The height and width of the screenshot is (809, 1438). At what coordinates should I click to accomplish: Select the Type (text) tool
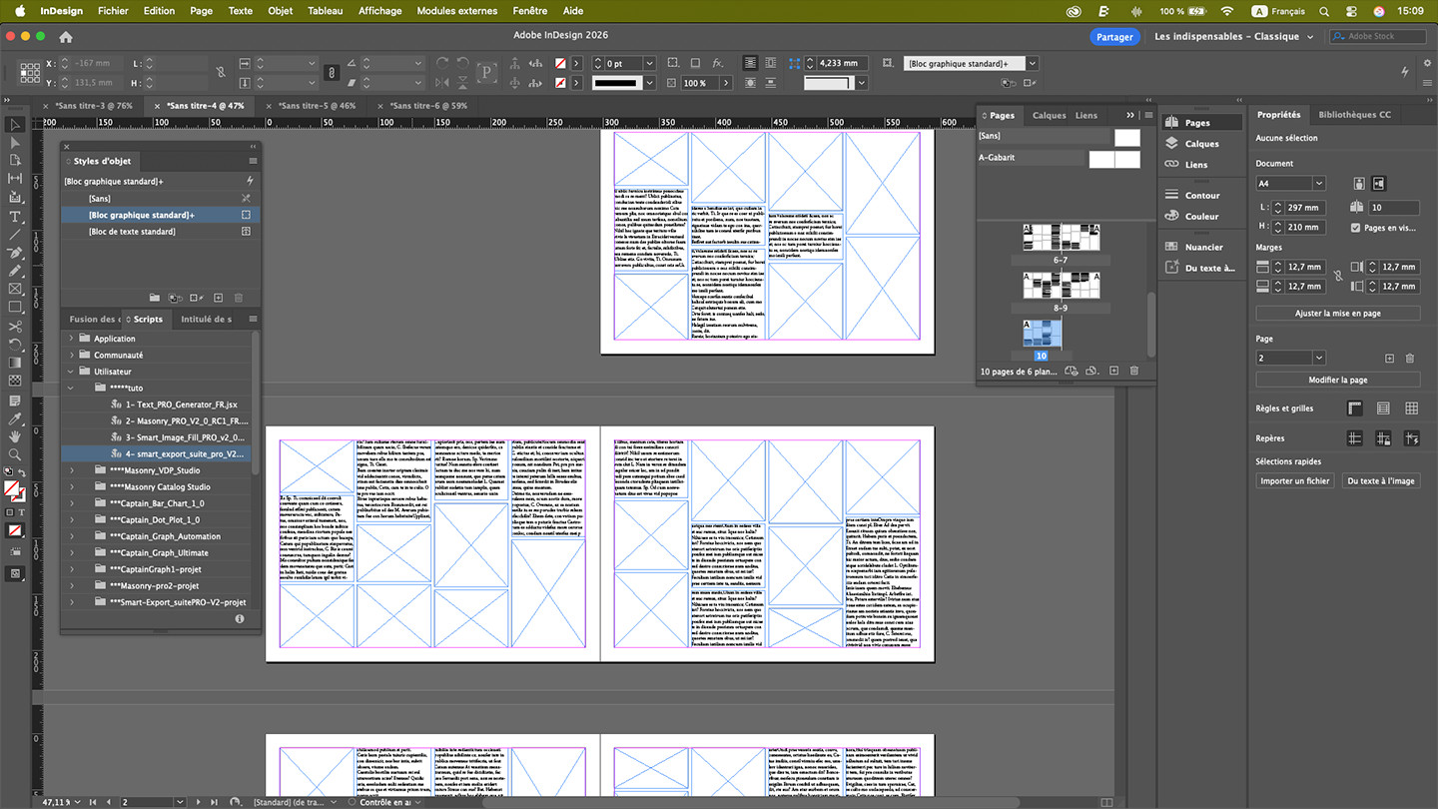coord(15,216)
